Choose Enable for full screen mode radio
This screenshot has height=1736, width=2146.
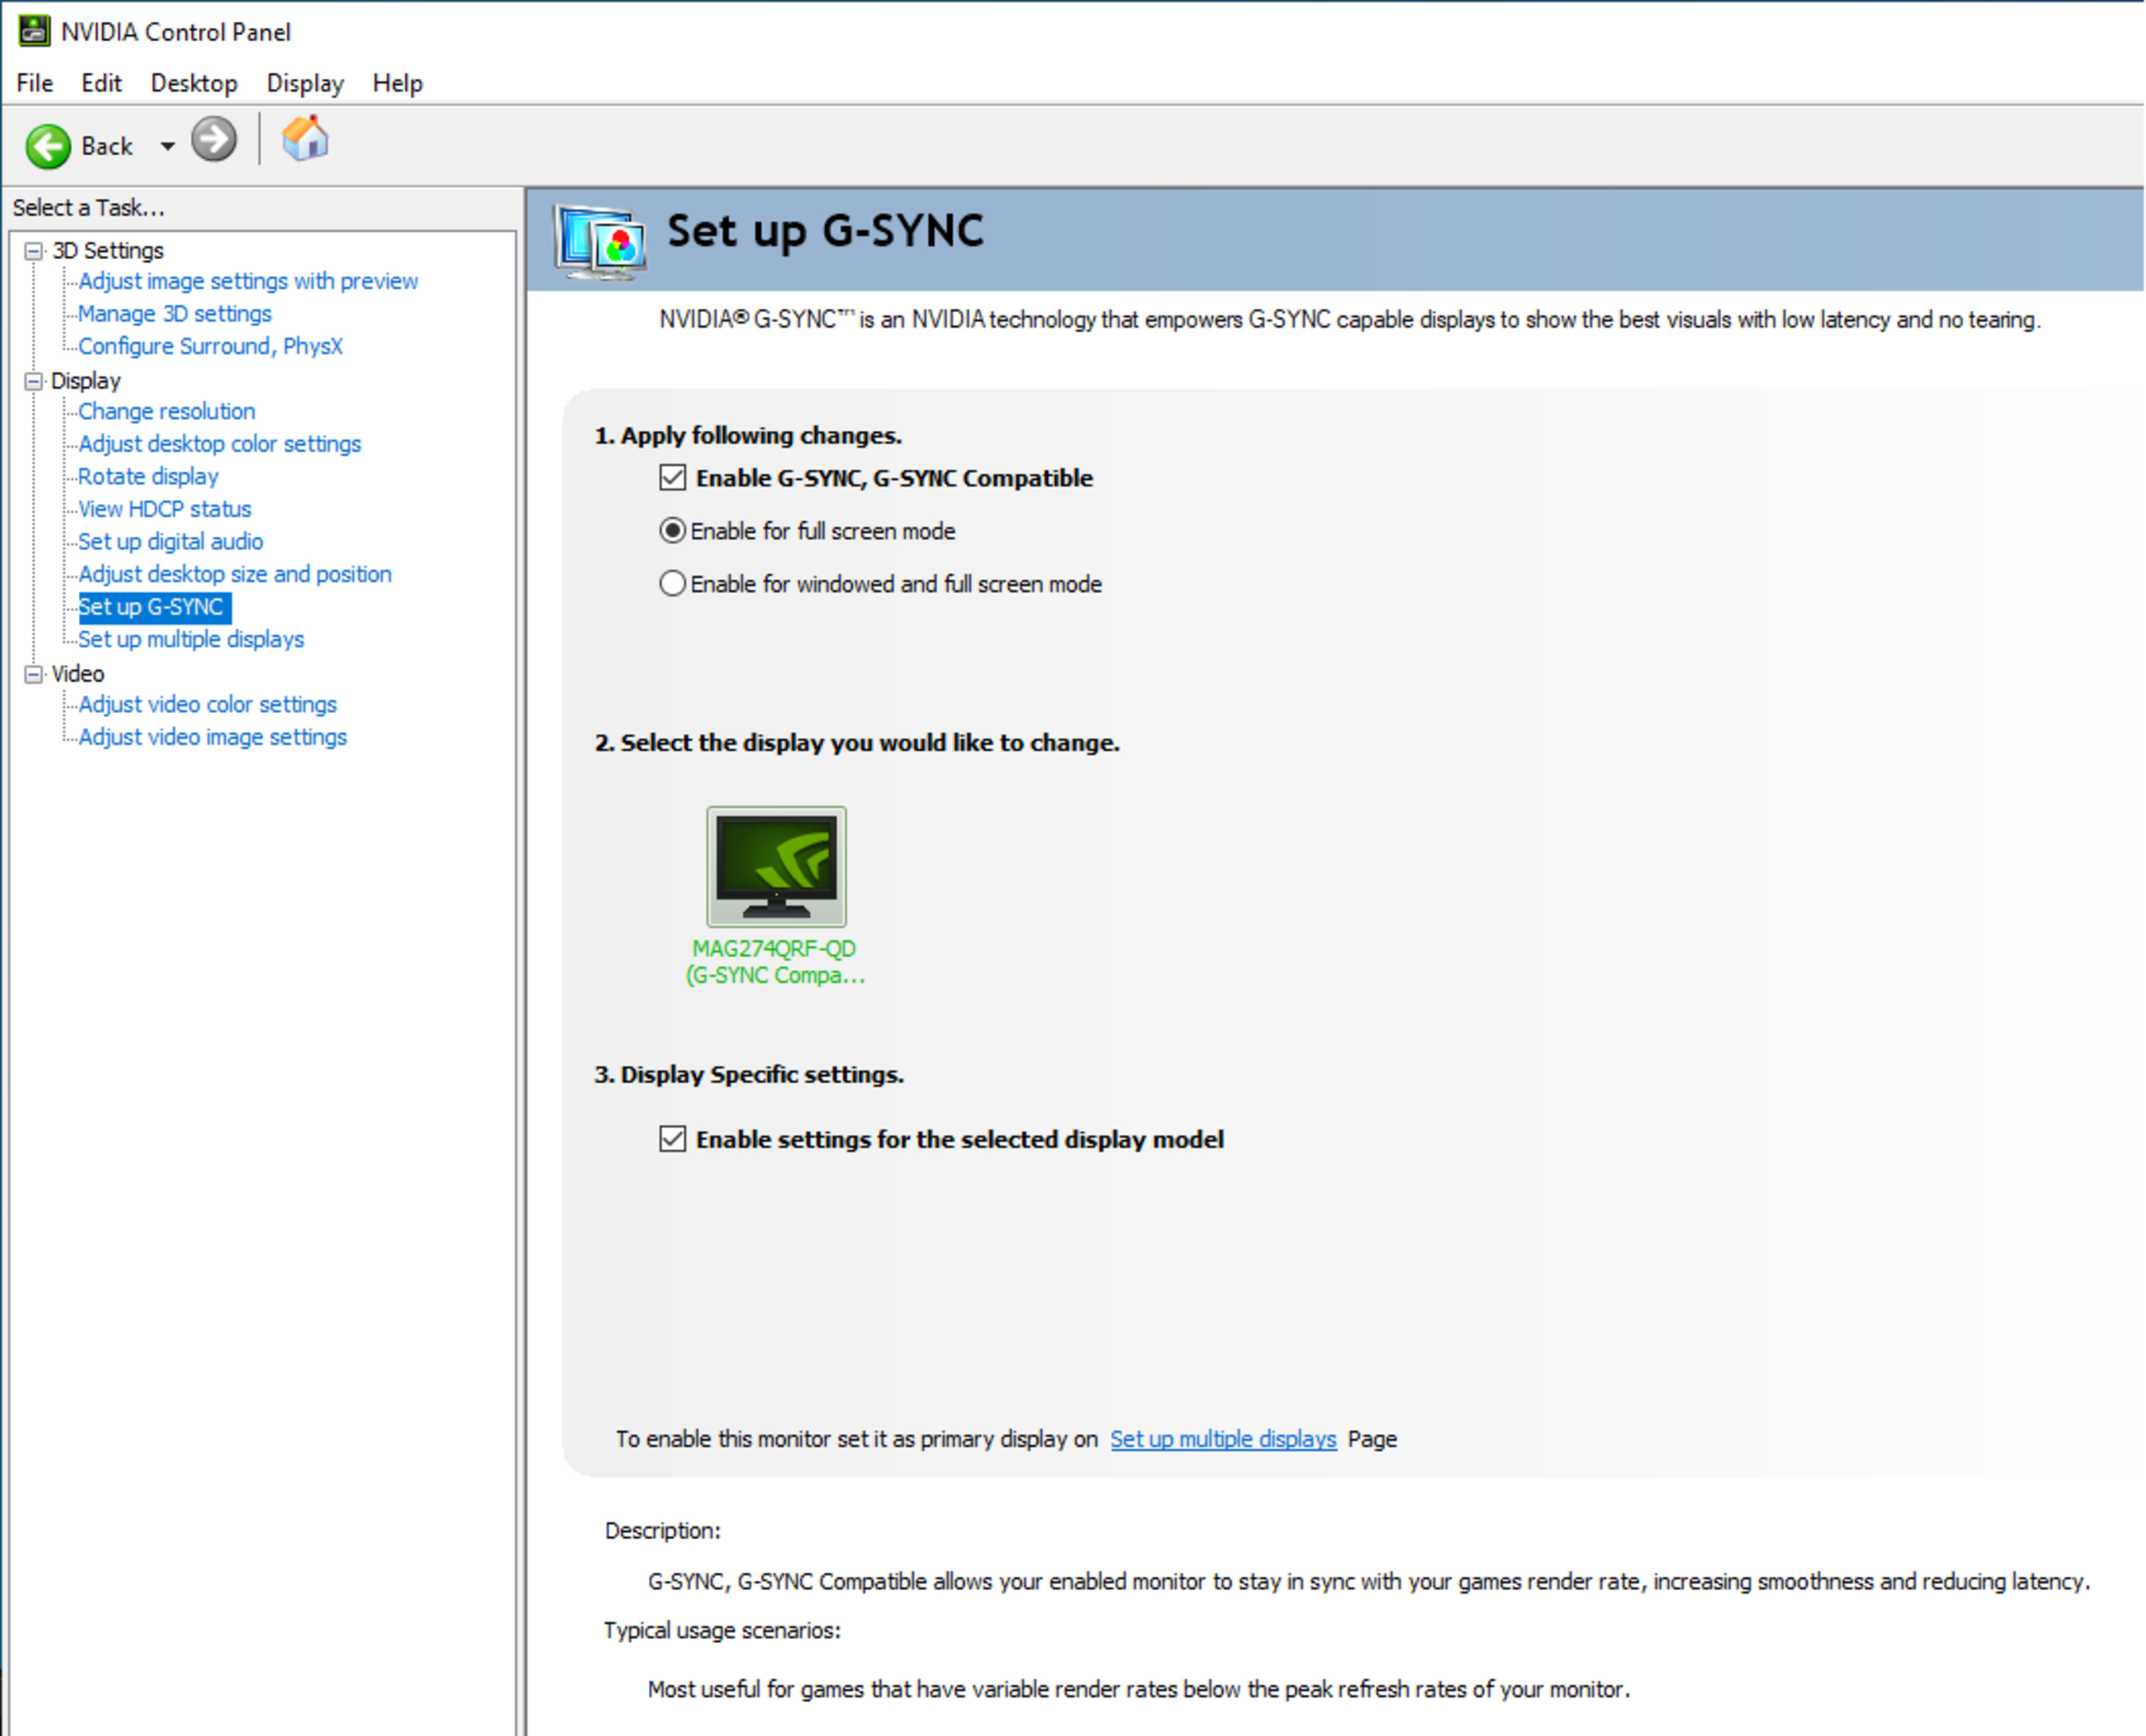(x=672, y=531)
